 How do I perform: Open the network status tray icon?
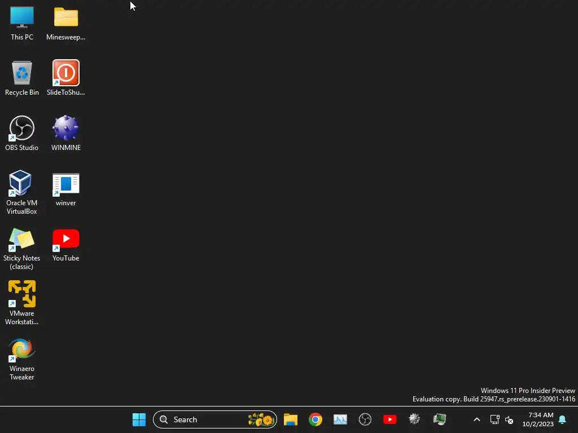pyautogui.click(x=494, y=419)
